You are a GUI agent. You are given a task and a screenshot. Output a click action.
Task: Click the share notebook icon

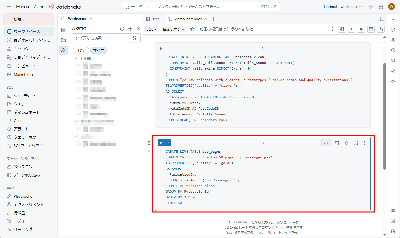pyautogui.click(x=381, y=29)
